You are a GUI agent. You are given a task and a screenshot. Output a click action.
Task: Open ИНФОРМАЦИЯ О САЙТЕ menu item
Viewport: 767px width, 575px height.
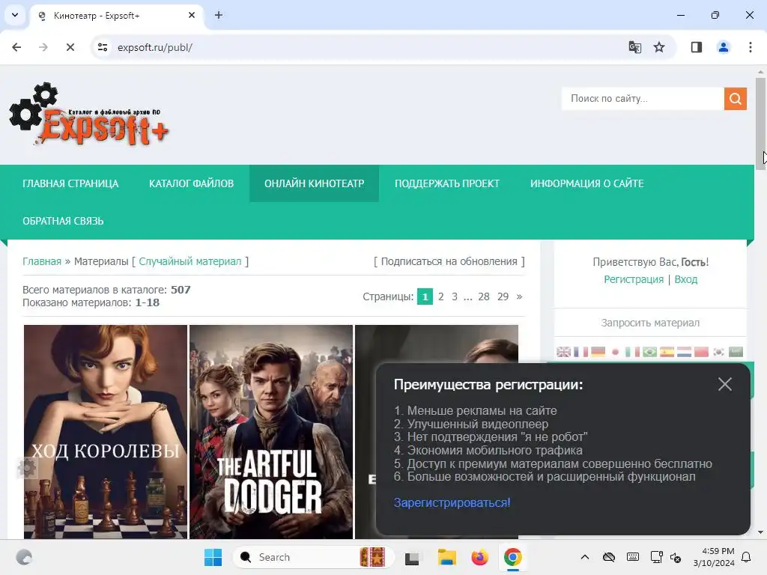(587, 183)
